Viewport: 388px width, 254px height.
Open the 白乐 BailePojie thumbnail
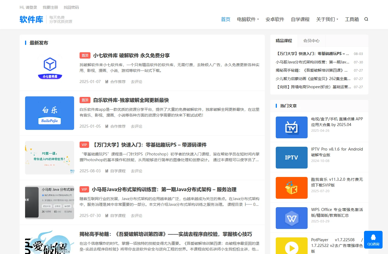click(50, 113)
